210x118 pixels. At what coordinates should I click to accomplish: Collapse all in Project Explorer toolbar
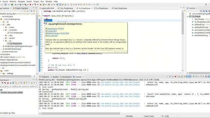pos(31,11)
